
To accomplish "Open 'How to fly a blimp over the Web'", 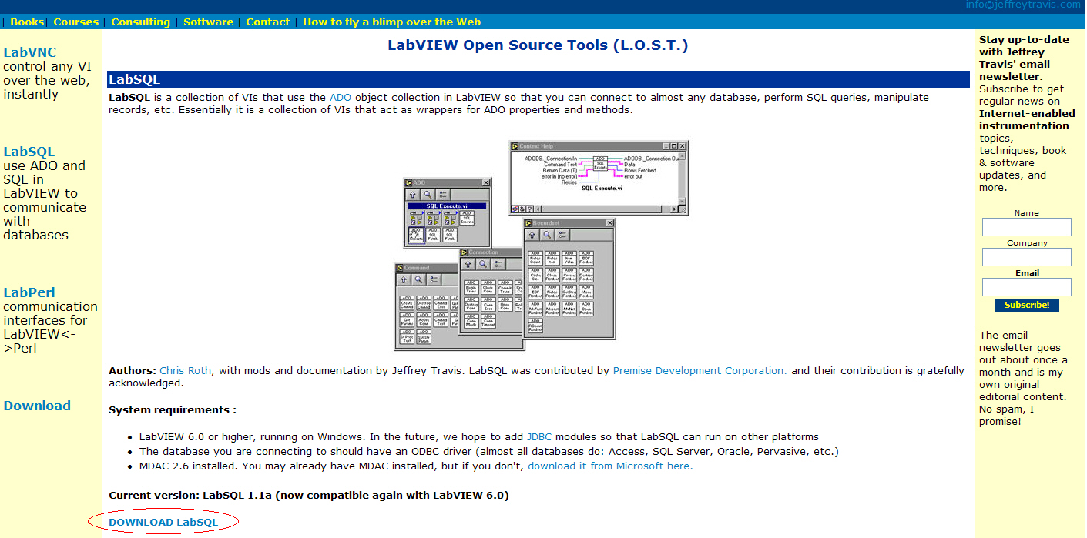I will 391,22.
